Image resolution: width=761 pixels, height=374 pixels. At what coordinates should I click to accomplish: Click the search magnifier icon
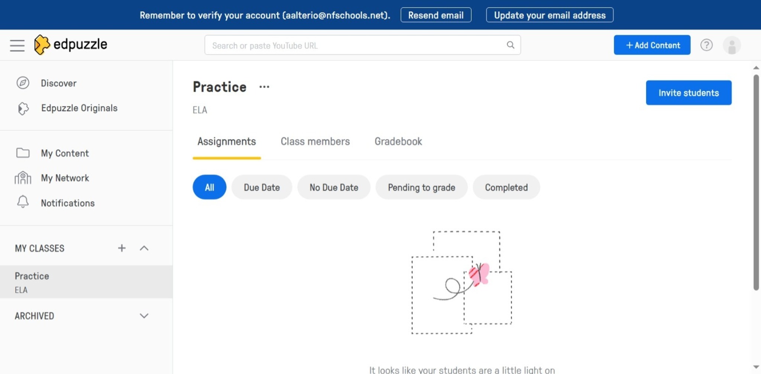tap(511, 45)
